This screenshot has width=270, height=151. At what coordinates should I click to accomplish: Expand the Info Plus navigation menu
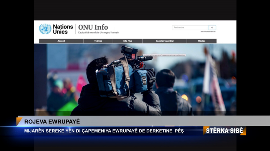point(128,41)
